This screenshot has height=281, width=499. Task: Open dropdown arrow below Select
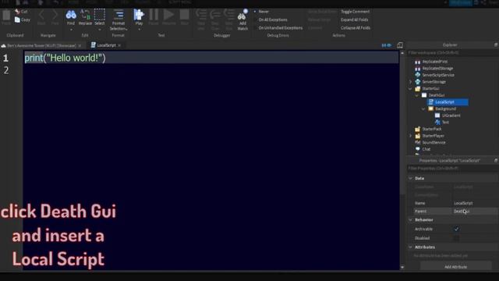click(100, 30)
